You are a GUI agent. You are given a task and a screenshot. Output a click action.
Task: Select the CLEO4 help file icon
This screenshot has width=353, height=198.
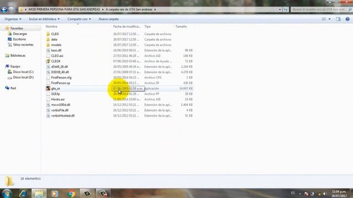(48, 61)
